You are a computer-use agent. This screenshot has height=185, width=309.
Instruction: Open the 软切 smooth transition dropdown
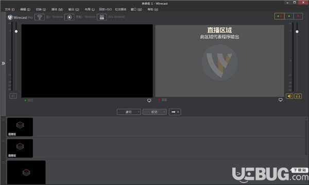154,112
